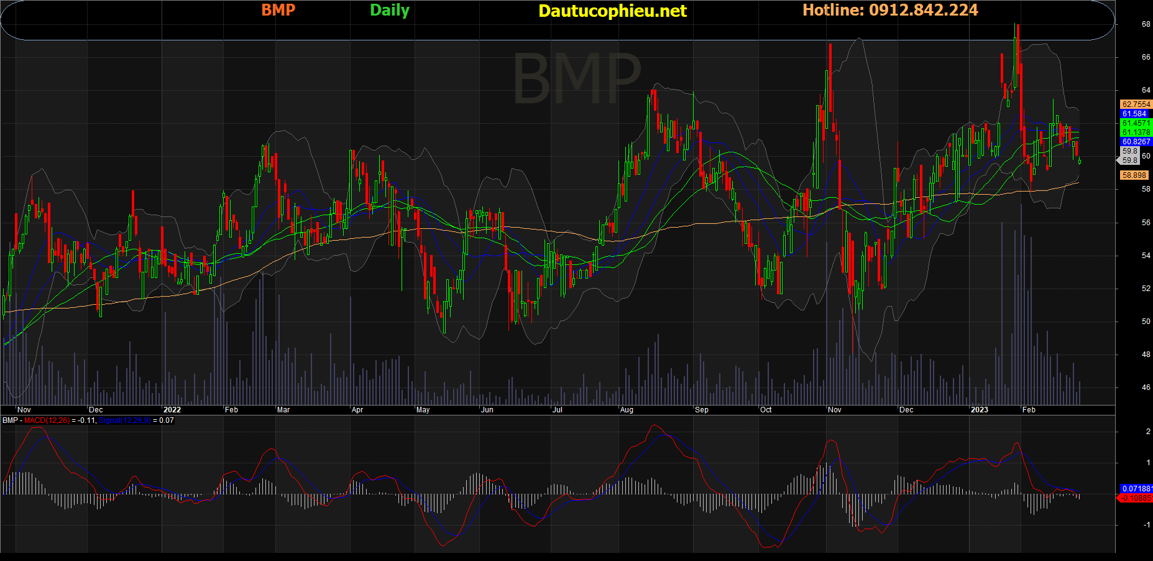Click the green Daily timeframe label
Viewport: 1153px width, 561px height.
pyautogui.click(x=390, y=10)
